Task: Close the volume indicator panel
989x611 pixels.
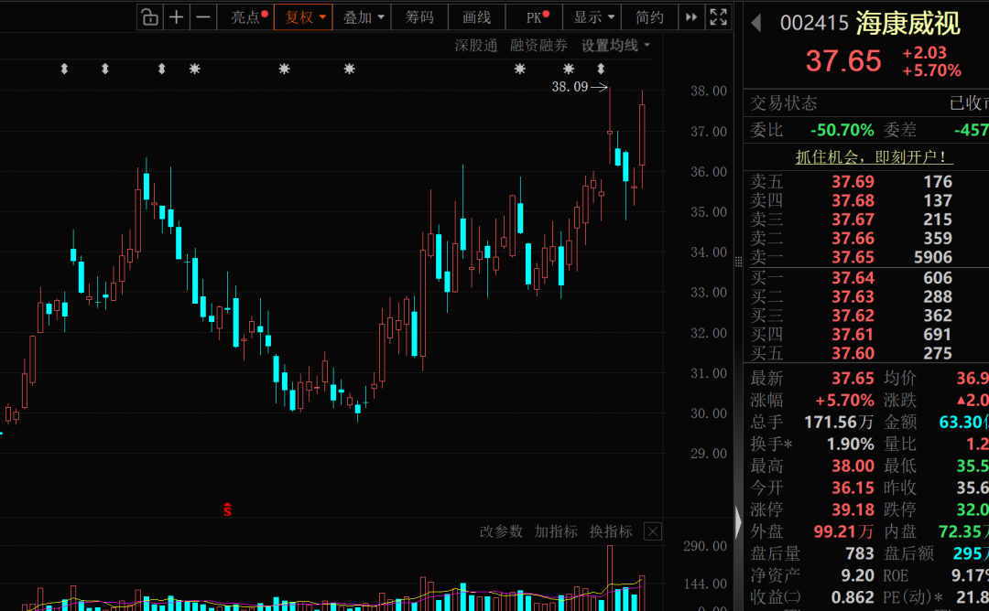Action: pos(653,531)
